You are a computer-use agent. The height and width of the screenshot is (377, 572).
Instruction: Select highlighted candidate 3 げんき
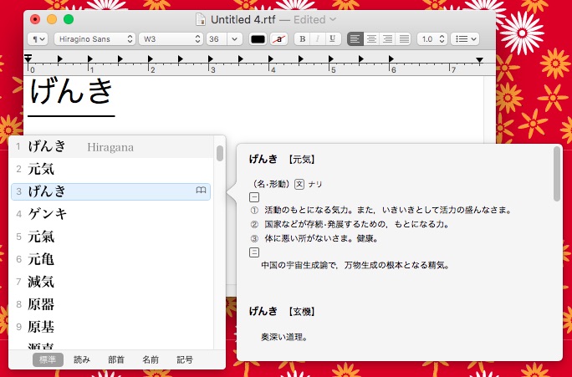(x=111, y=191)
